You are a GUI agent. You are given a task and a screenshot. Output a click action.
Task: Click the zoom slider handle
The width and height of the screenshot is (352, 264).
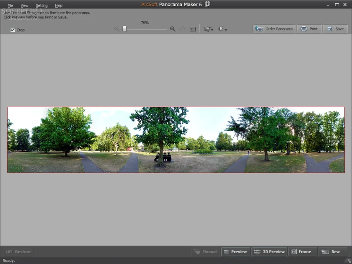point(124,29)
